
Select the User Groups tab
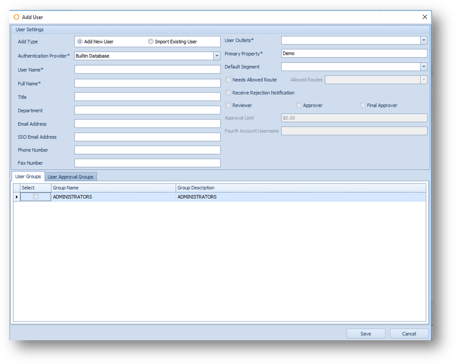coord(28,176)
